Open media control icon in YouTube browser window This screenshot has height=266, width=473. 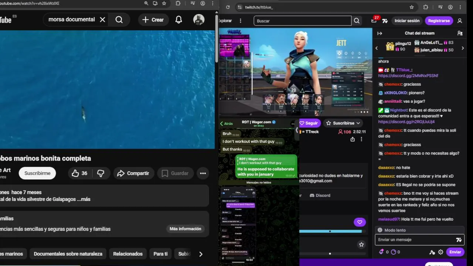coord(193,3)
